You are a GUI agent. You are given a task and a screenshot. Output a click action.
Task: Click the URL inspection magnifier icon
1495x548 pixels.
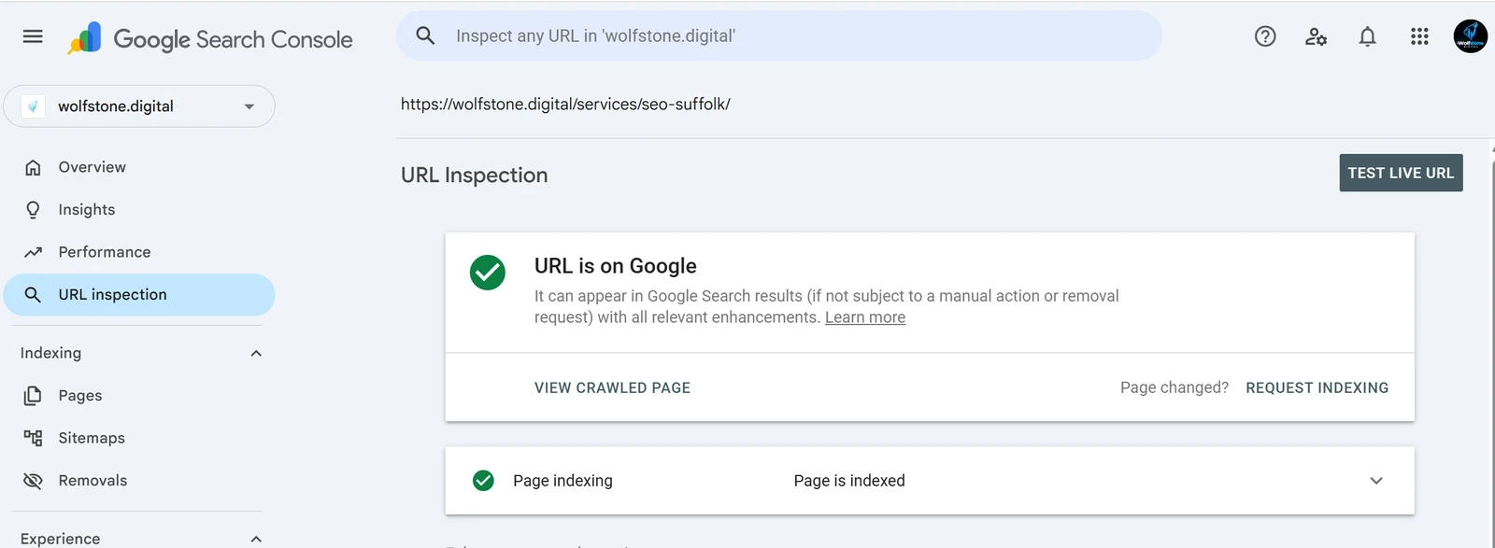(x=33, y=295)
